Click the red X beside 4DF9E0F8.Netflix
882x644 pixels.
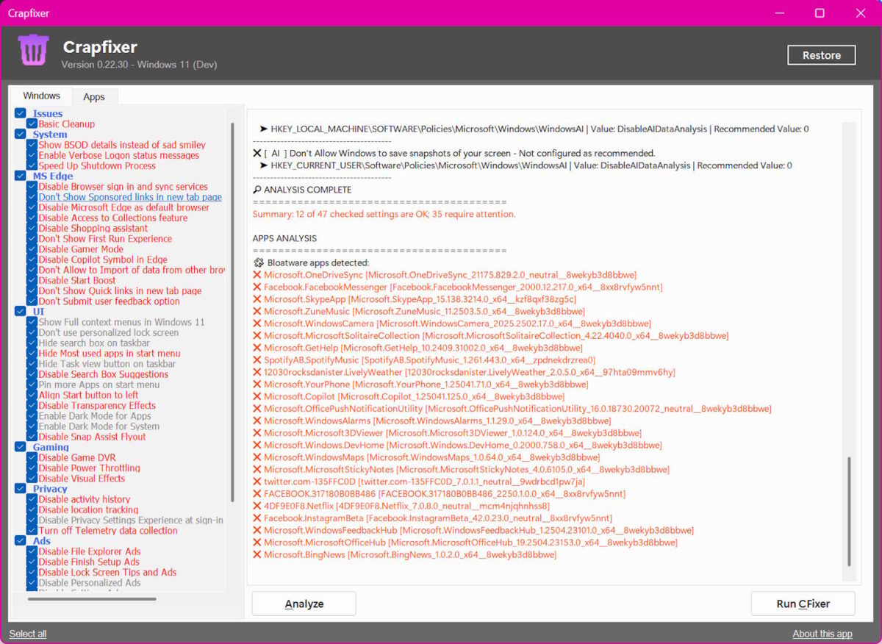[259, 505]
